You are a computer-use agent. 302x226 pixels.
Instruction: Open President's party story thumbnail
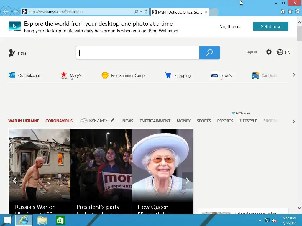tap(101, 171)
